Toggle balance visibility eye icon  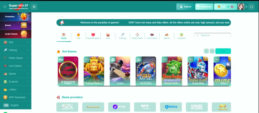pyautogui.click(x=228, y=7)
